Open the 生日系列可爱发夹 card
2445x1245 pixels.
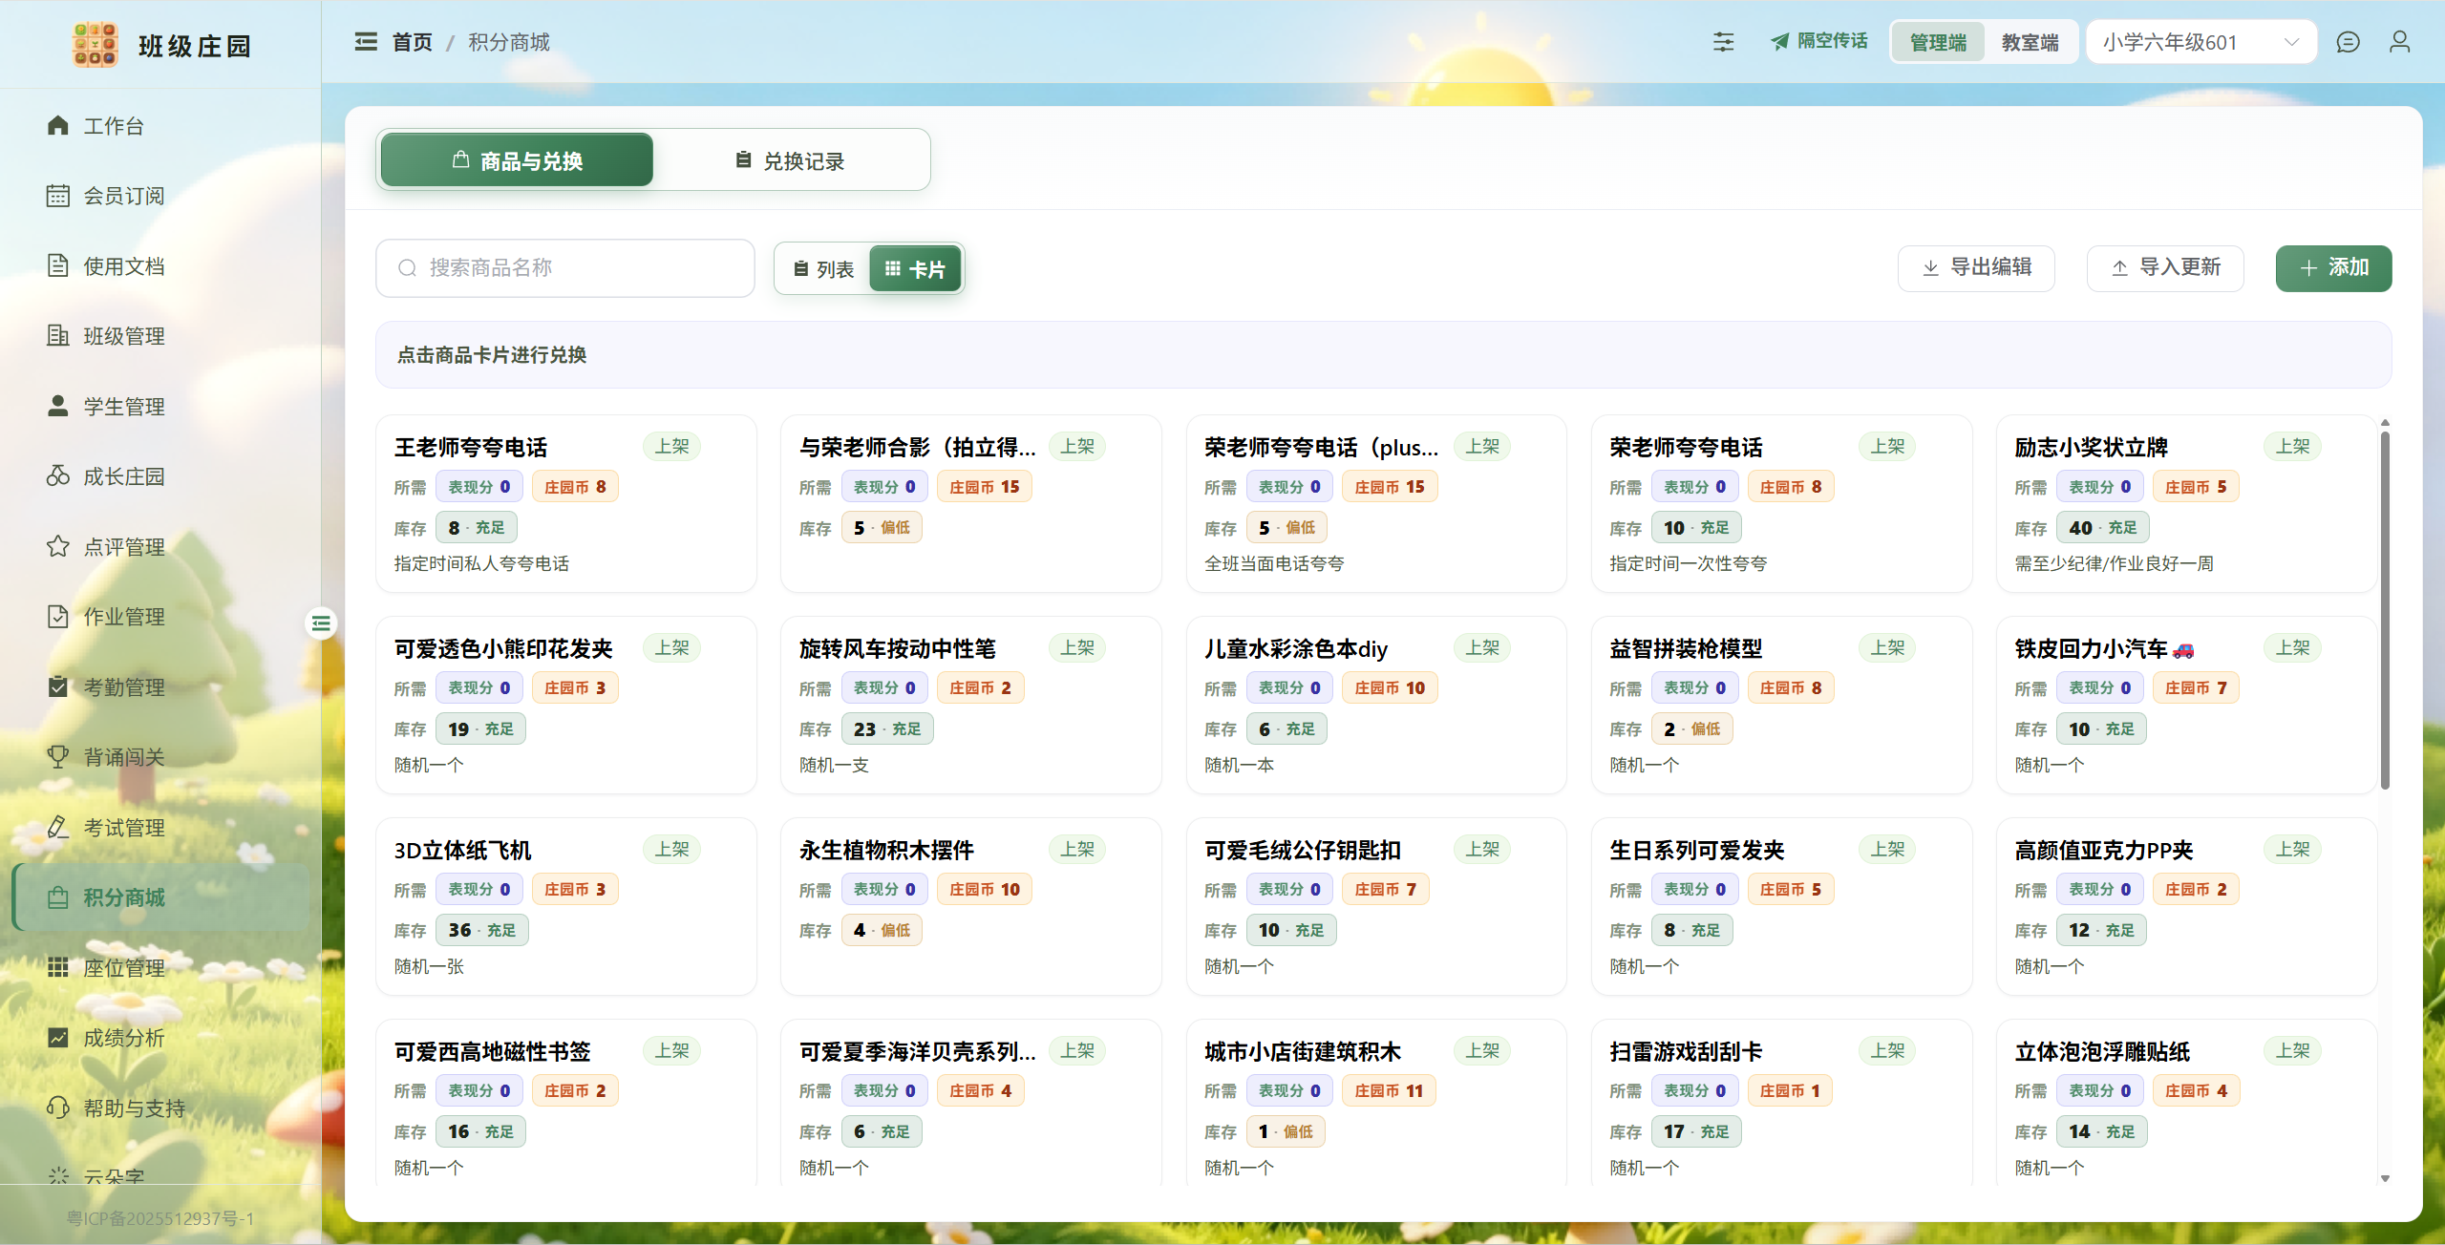pos(1781,906)
